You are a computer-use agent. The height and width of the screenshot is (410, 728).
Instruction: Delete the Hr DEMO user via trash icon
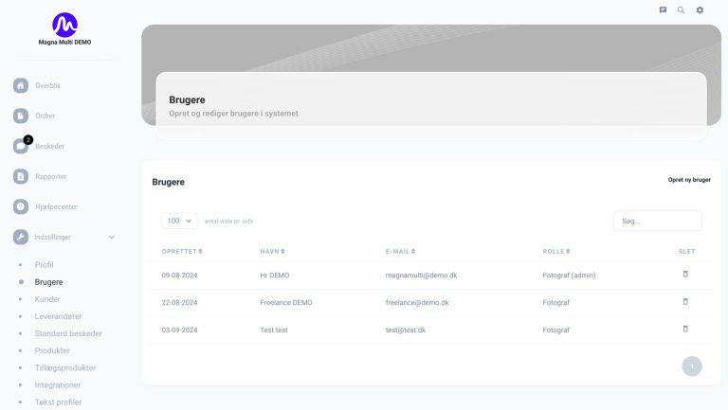pyautogui.click(x=686, y=275)
